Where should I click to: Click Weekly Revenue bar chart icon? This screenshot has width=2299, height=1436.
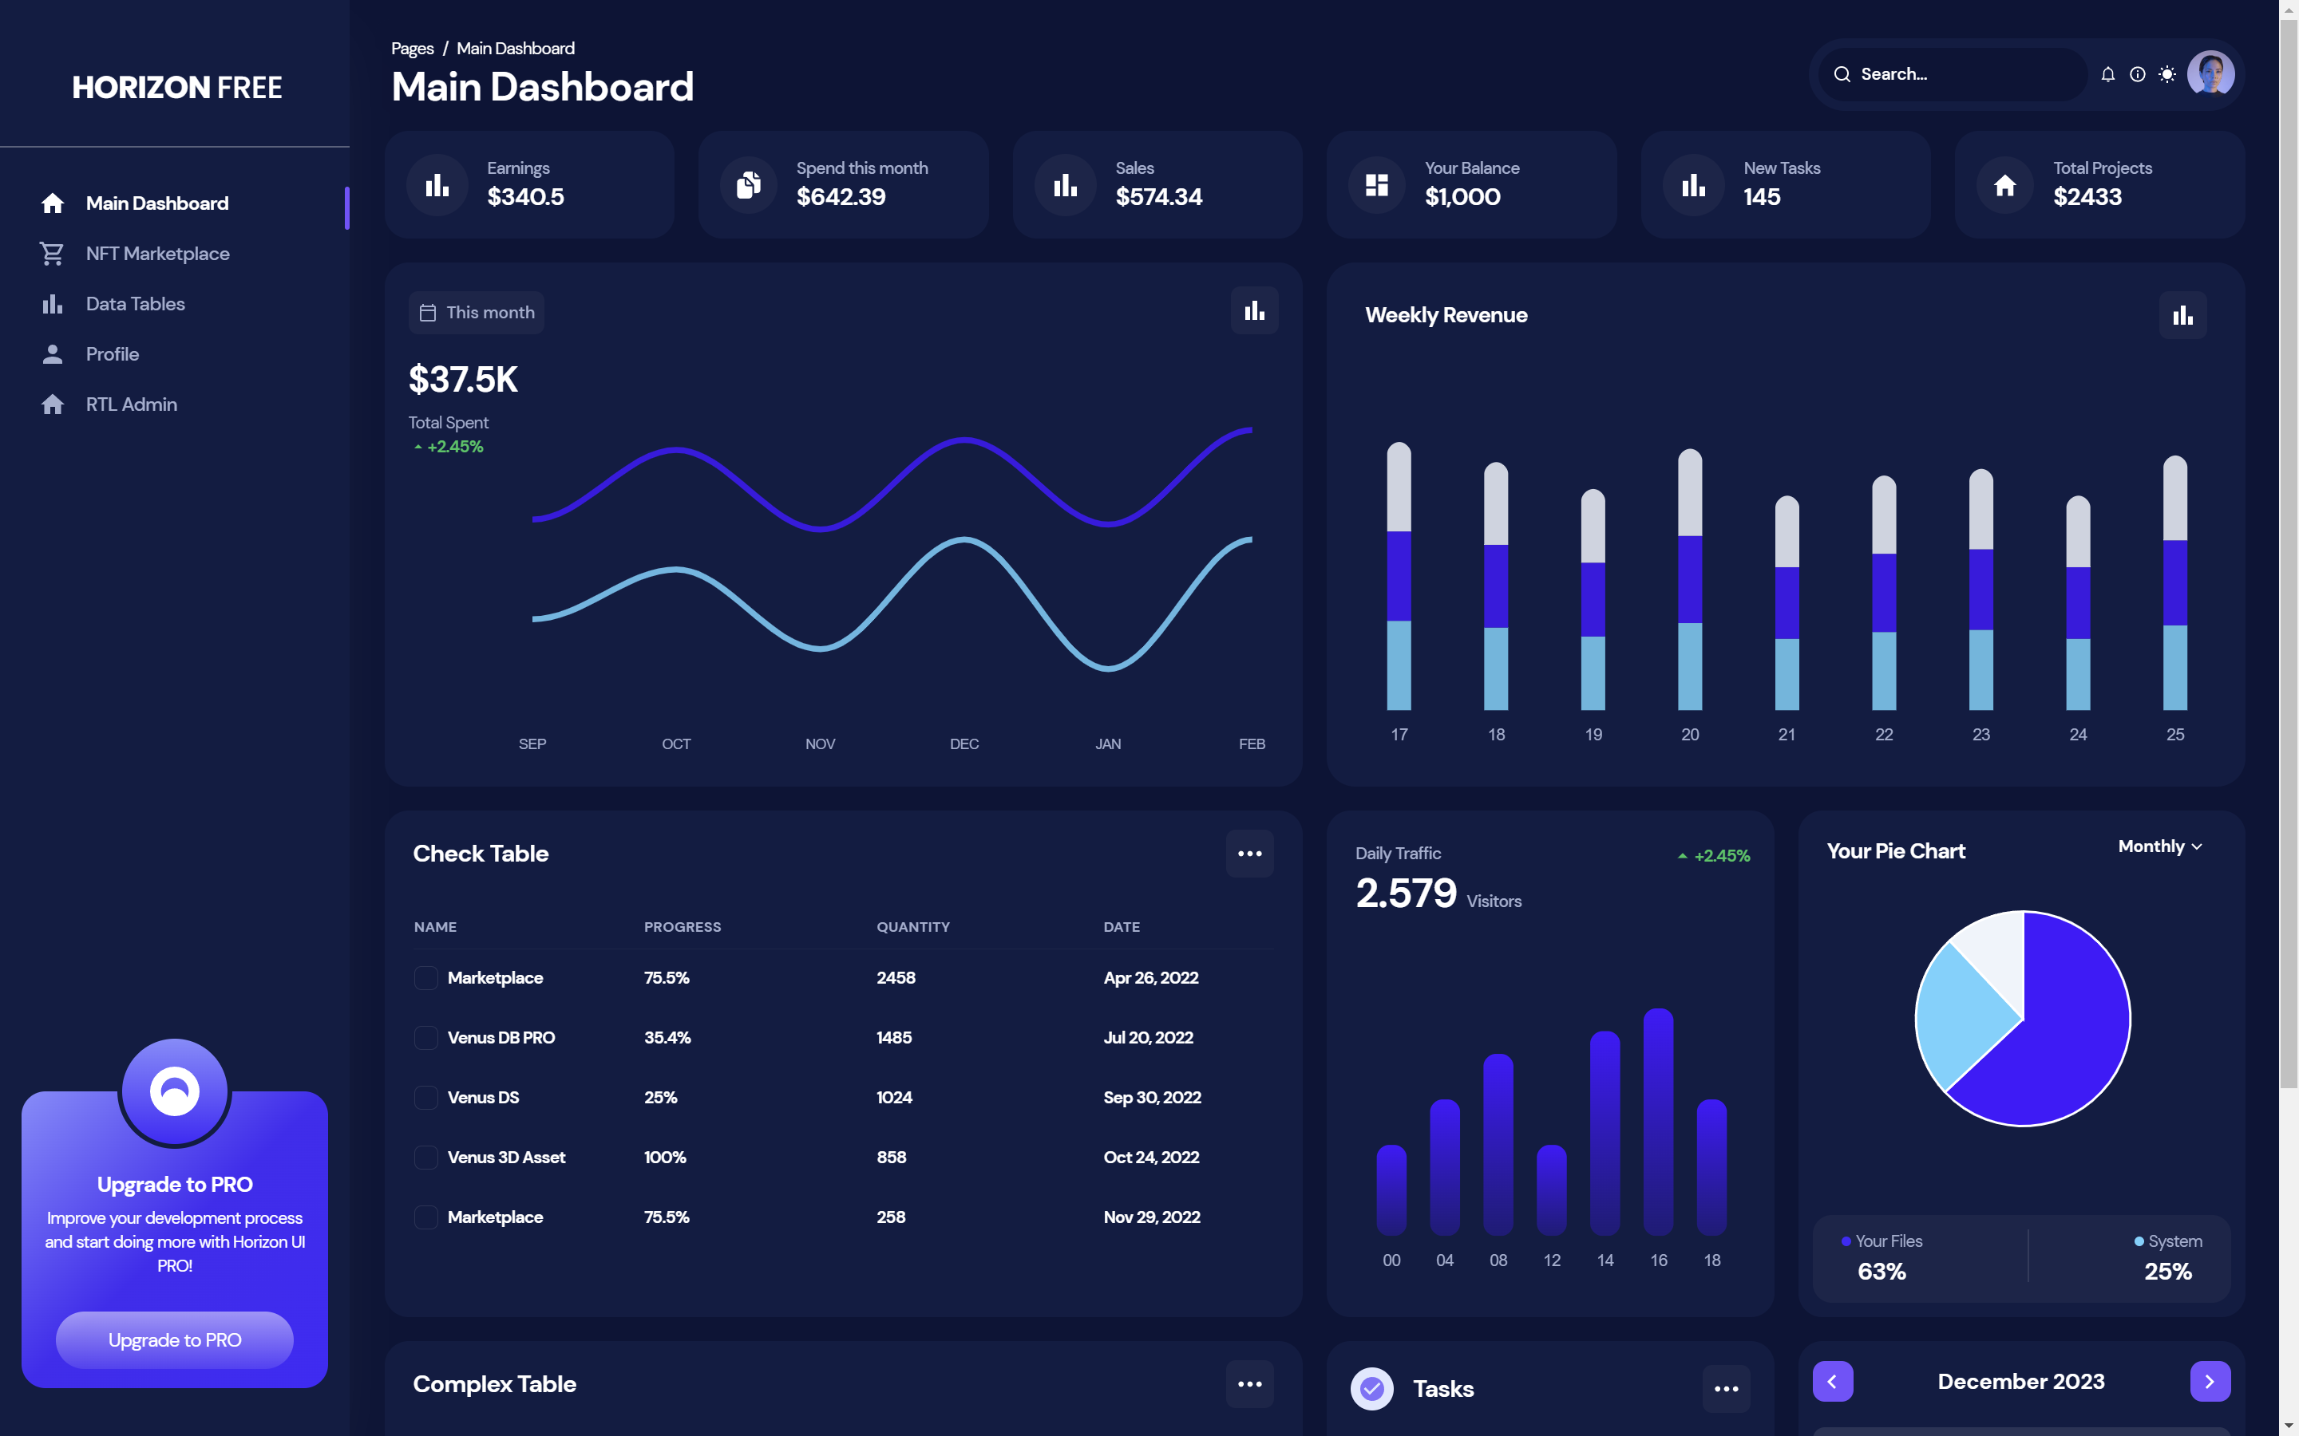[x=2182, y=315]
